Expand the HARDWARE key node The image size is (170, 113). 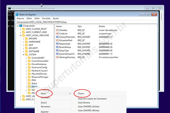coord(23,42)
